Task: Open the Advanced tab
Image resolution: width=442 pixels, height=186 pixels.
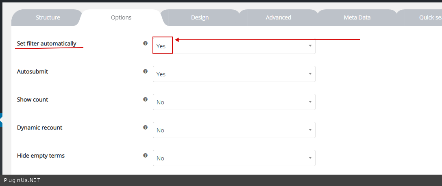Action: point(278,17)
